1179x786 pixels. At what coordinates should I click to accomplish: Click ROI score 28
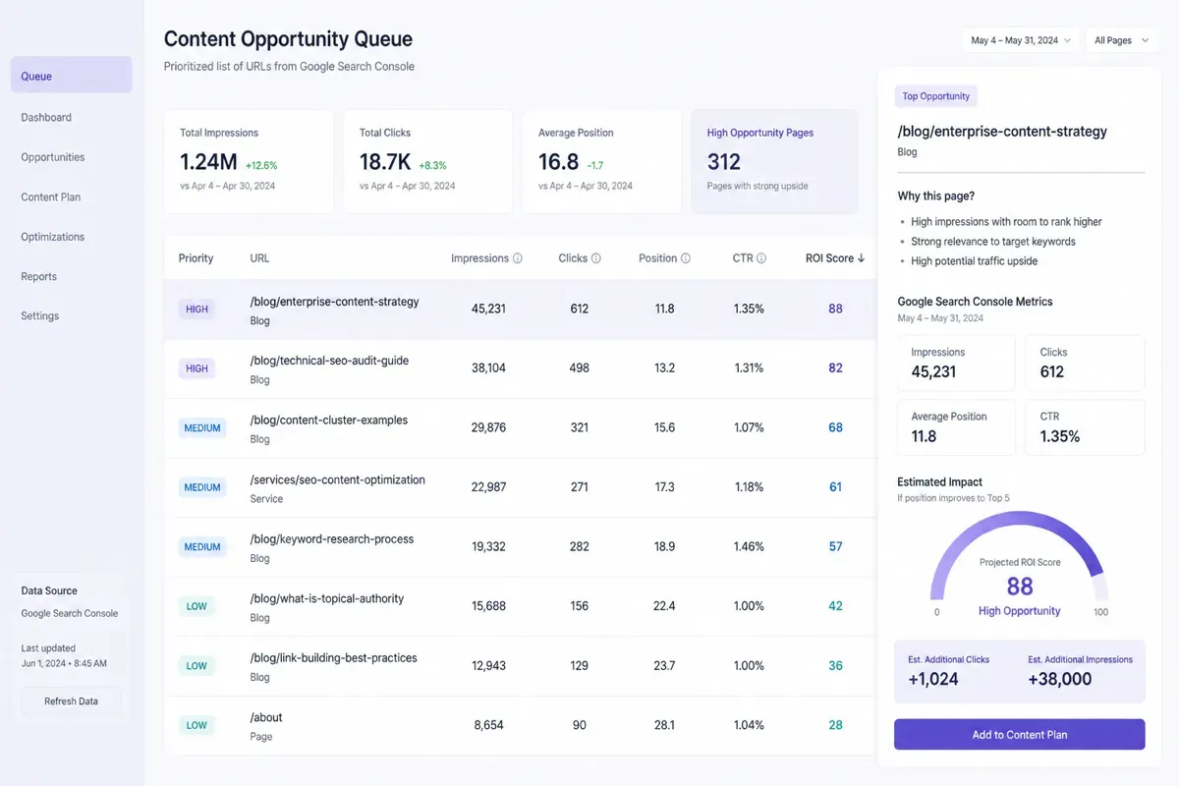[x=835, y=724]
